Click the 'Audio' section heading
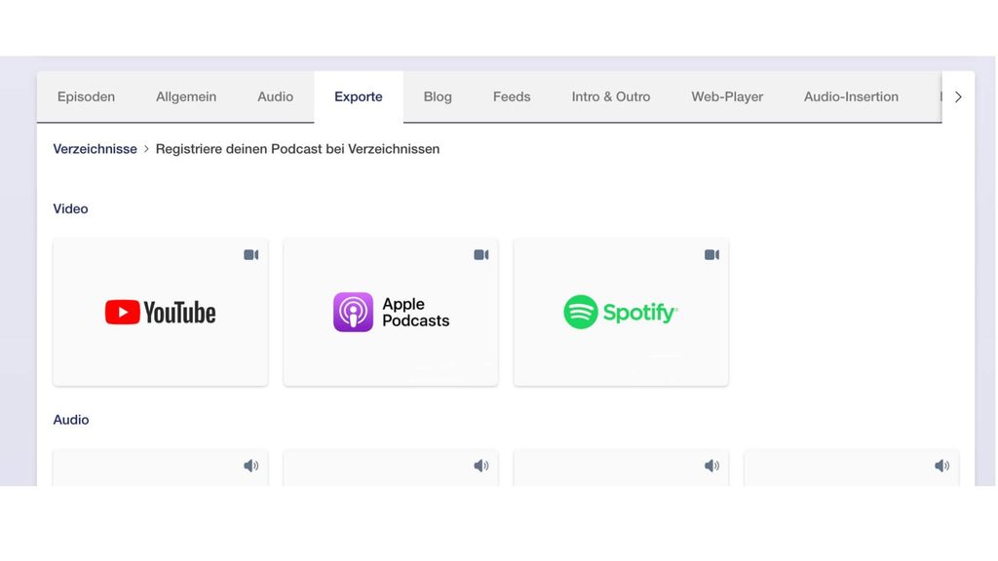This screenshot has width=998, height=561. [x=70, y=420]
